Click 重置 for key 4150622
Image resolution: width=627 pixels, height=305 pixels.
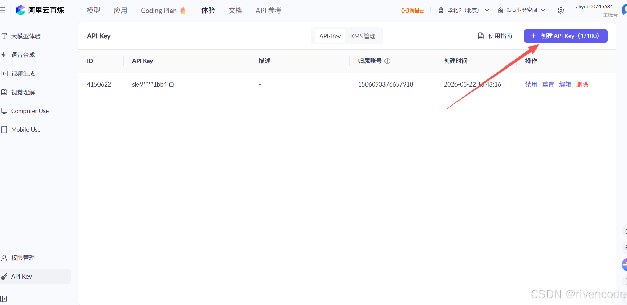548,84
